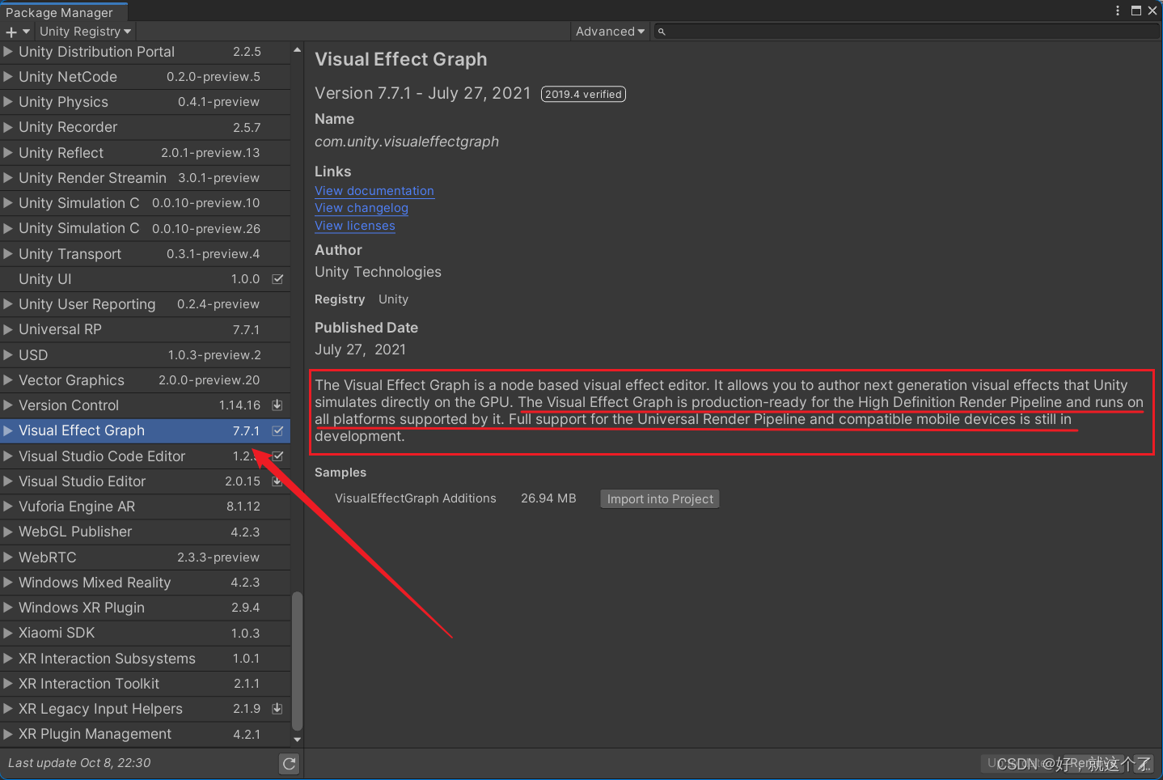This screenshot has height=780, width=1163.
Task: Expand the XR Plugin Management arrow
Action: 8,734
